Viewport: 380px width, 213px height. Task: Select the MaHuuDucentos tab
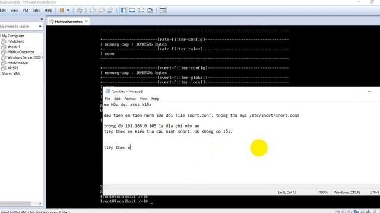tap(68, 21)
